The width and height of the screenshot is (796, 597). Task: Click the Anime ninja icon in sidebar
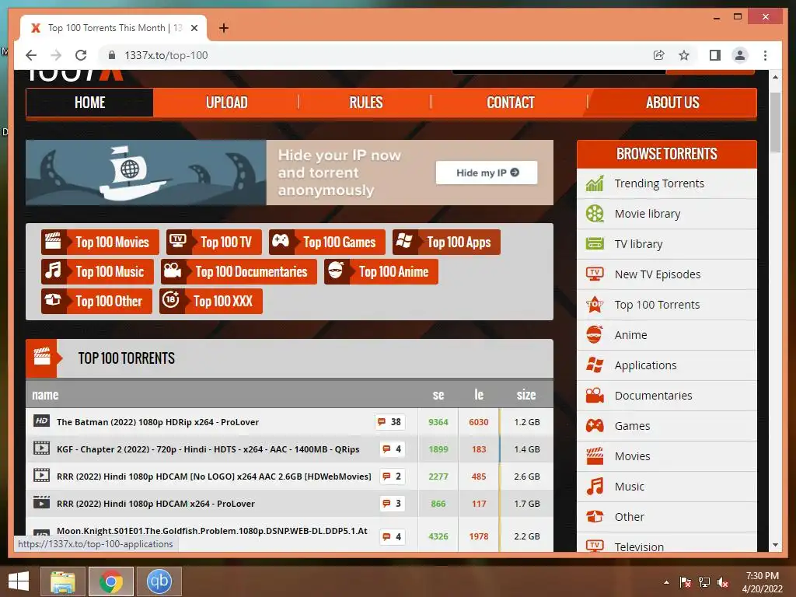pyautogui.click(x=595, y=334)
